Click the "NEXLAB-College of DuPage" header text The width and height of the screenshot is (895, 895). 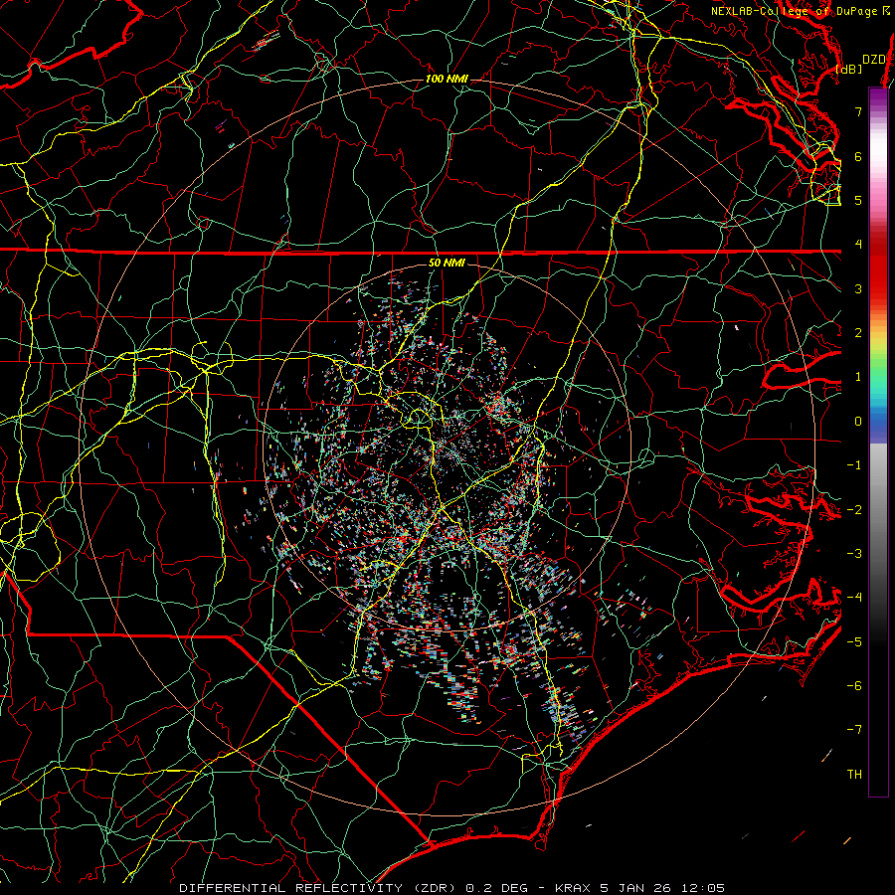794,11
